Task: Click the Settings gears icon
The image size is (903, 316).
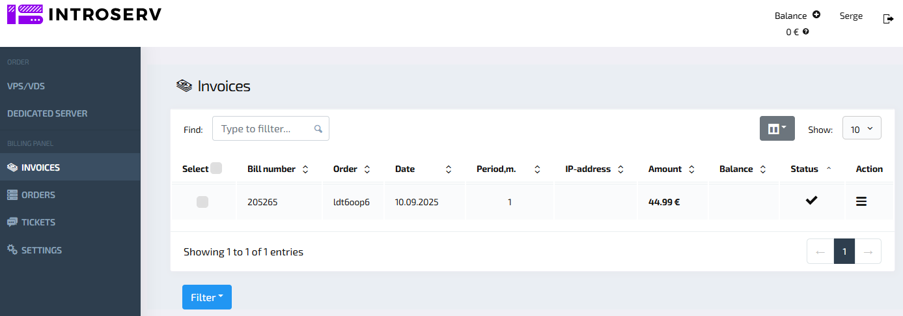Action: point(12,250)
